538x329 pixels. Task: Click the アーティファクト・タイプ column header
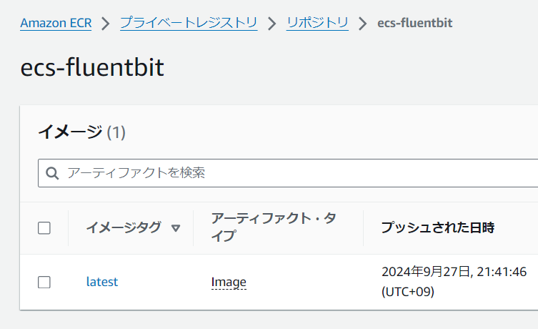(x=274, y=227)
